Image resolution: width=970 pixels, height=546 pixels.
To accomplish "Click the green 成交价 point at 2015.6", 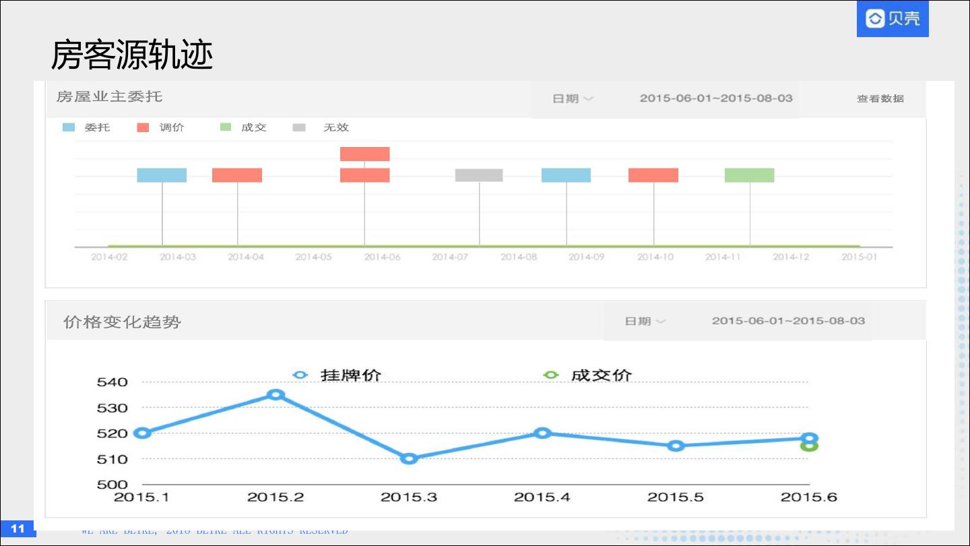I will point(810,446).
